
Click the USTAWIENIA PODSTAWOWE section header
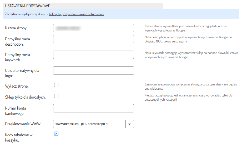[x=28, y=6]
